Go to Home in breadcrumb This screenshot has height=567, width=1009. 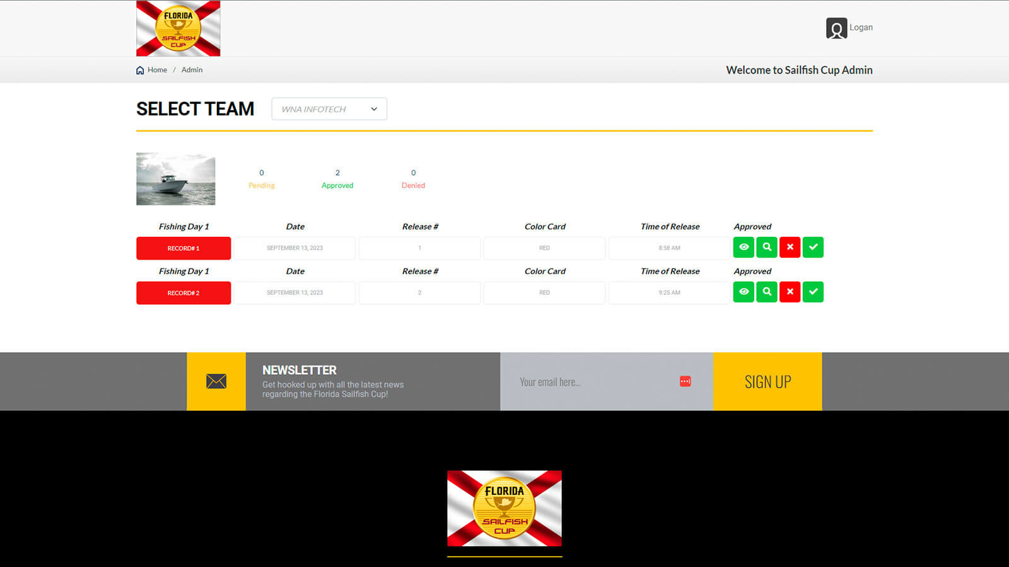click(x=156, y=70)
